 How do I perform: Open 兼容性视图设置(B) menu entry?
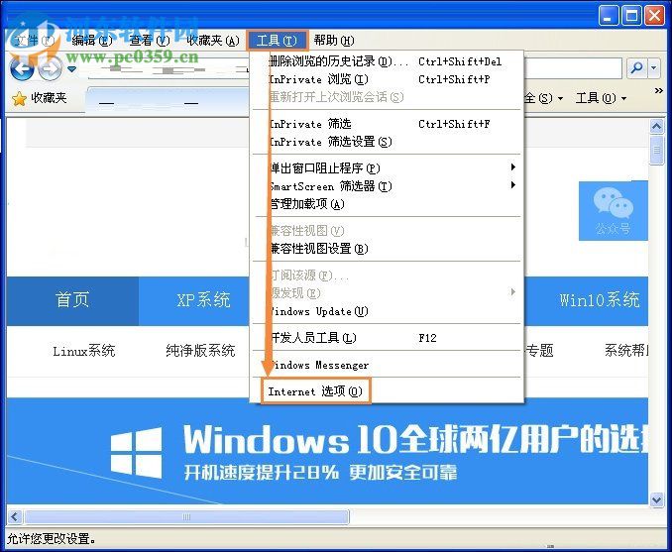tap(387, 248)
